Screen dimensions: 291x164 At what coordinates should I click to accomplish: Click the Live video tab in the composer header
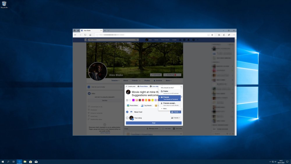tap(154, 86)
